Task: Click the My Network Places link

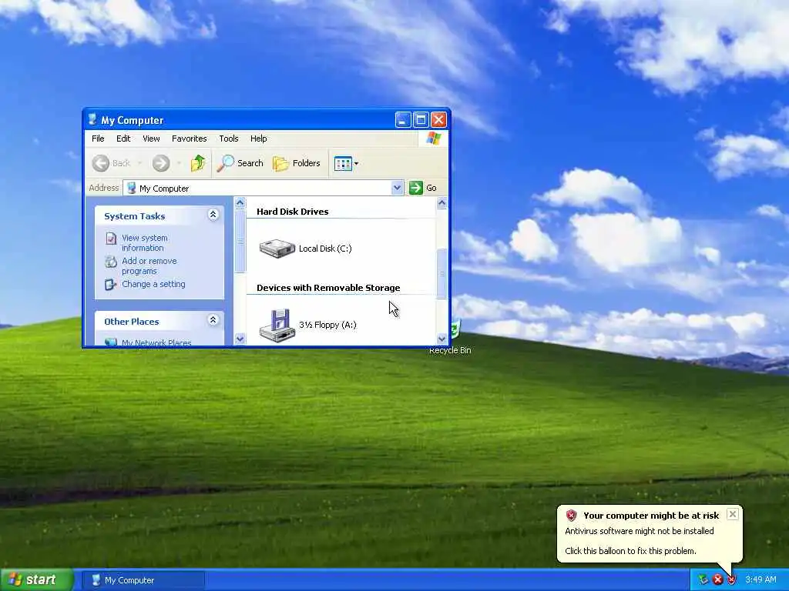Action: [x=156, y=342]
